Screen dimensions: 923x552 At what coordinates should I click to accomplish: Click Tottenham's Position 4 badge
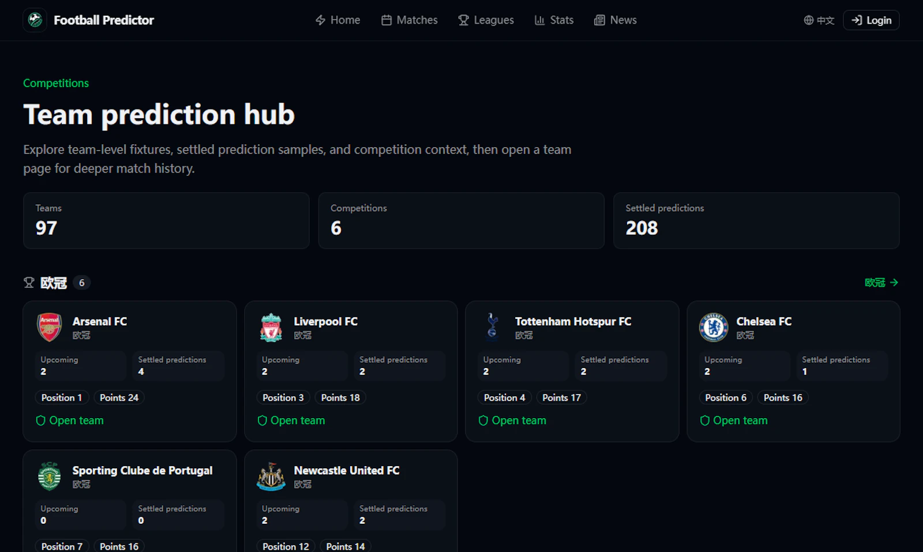tap(505, 397)
